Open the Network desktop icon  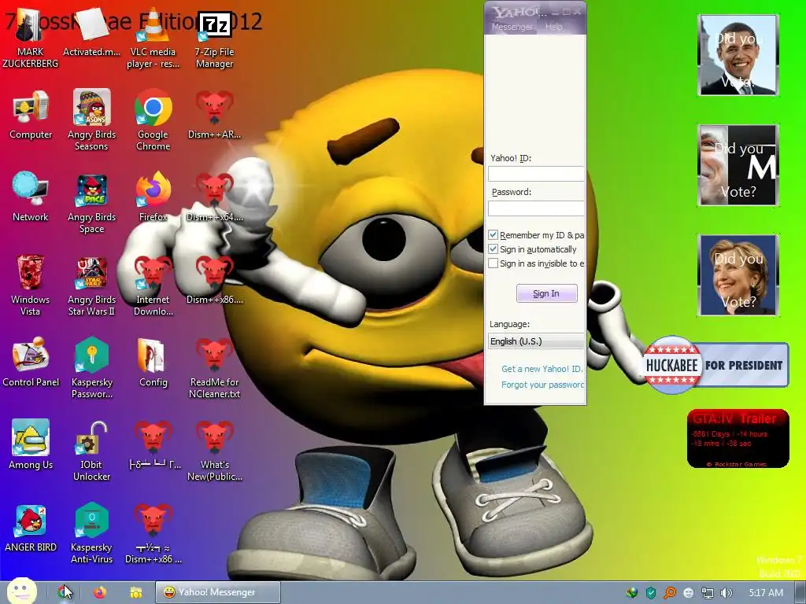(x=31, y=197)
